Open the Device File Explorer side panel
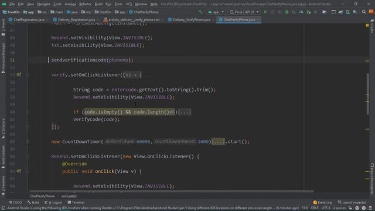 click(372, 179)
